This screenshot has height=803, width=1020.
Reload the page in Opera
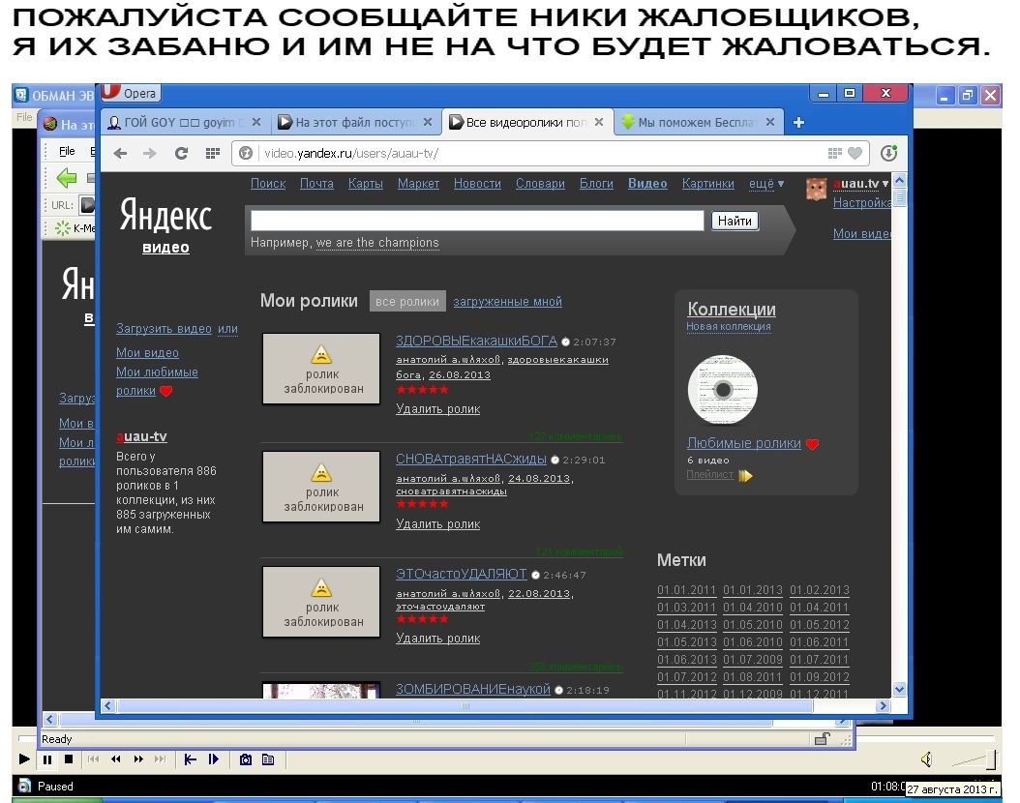(x=182, y=154)
